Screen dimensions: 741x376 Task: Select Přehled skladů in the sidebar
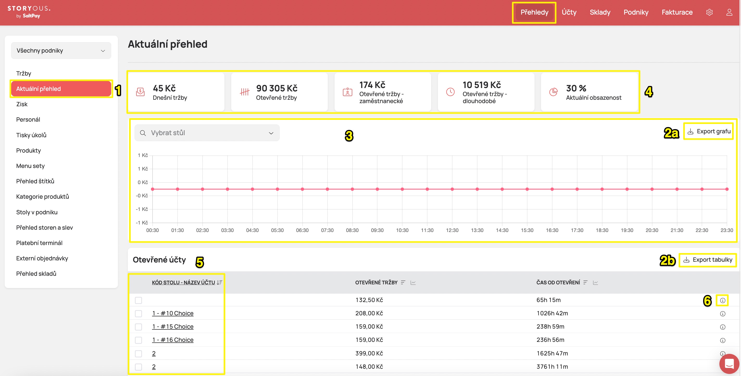pos(36,274)
